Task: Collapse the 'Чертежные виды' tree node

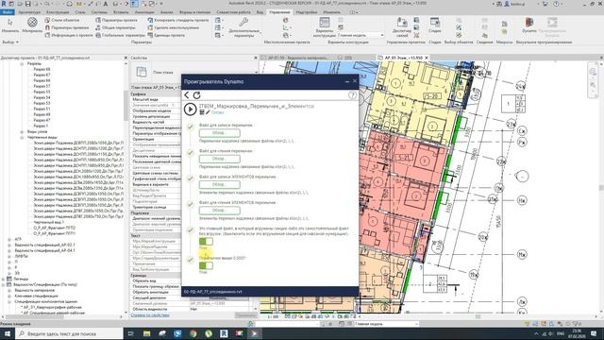Action: pyautogui.click(x=22, y=137)
